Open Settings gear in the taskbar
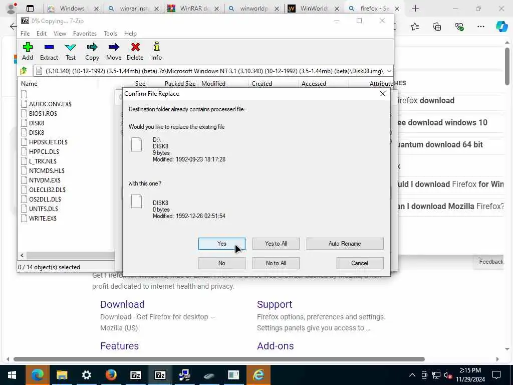The width and height of the screenshot is (513, 385). [x=86, y=375]
